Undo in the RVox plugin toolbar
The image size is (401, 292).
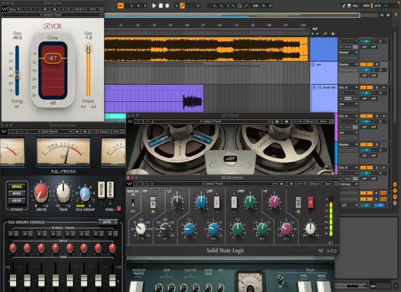click(26, 9)
